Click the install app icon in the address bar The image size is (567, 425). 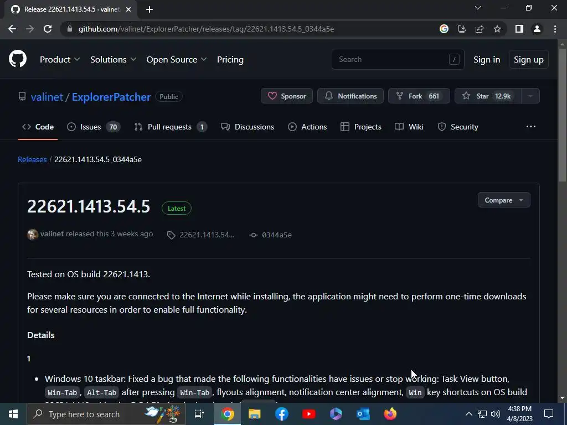462,29
